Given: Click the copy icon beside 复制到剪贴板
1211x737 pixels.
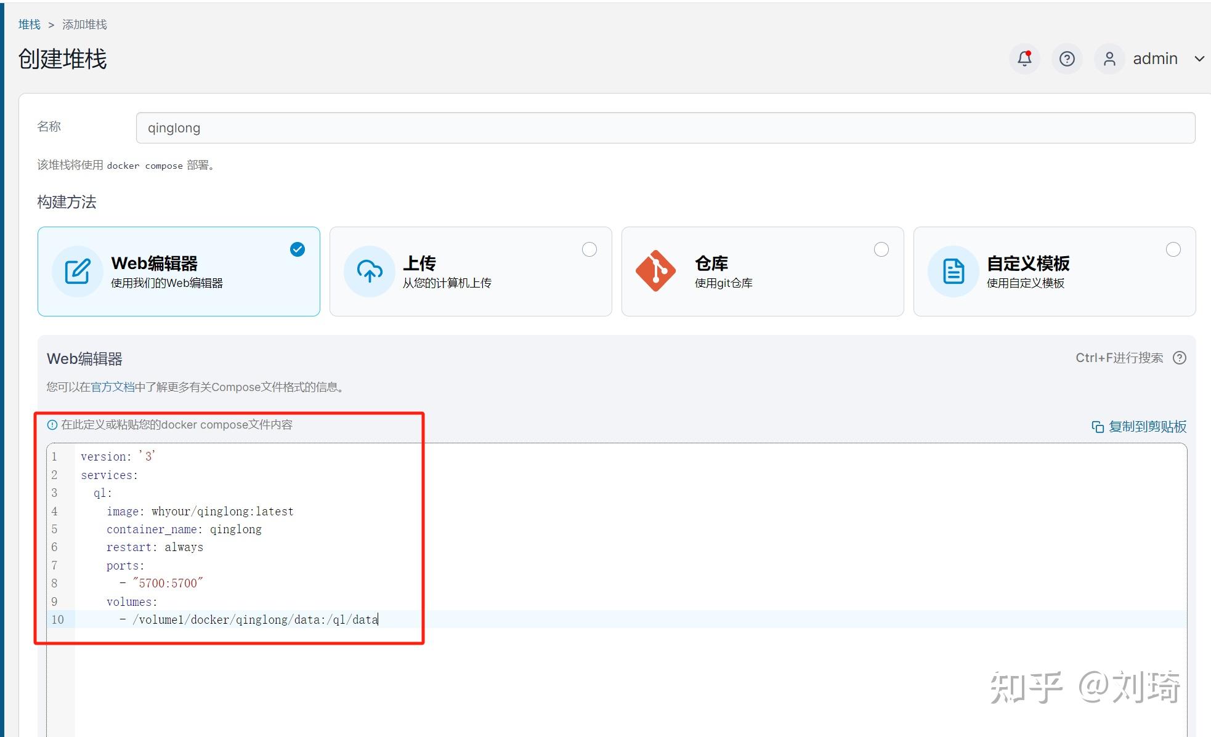Looking at the screenshot, I should pyautogui.click(x=1097, y=427).
